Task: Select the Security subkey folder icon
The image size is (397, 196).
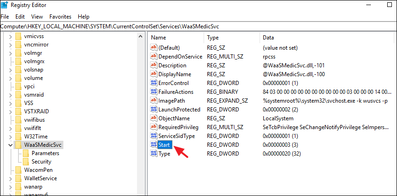Action: click(x=26, y=162)
